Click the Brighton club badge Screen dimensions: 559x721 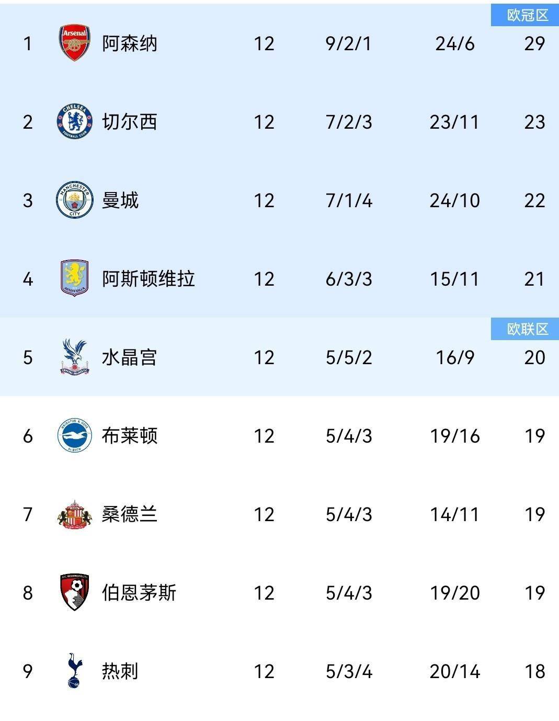[x=74, y=435]
